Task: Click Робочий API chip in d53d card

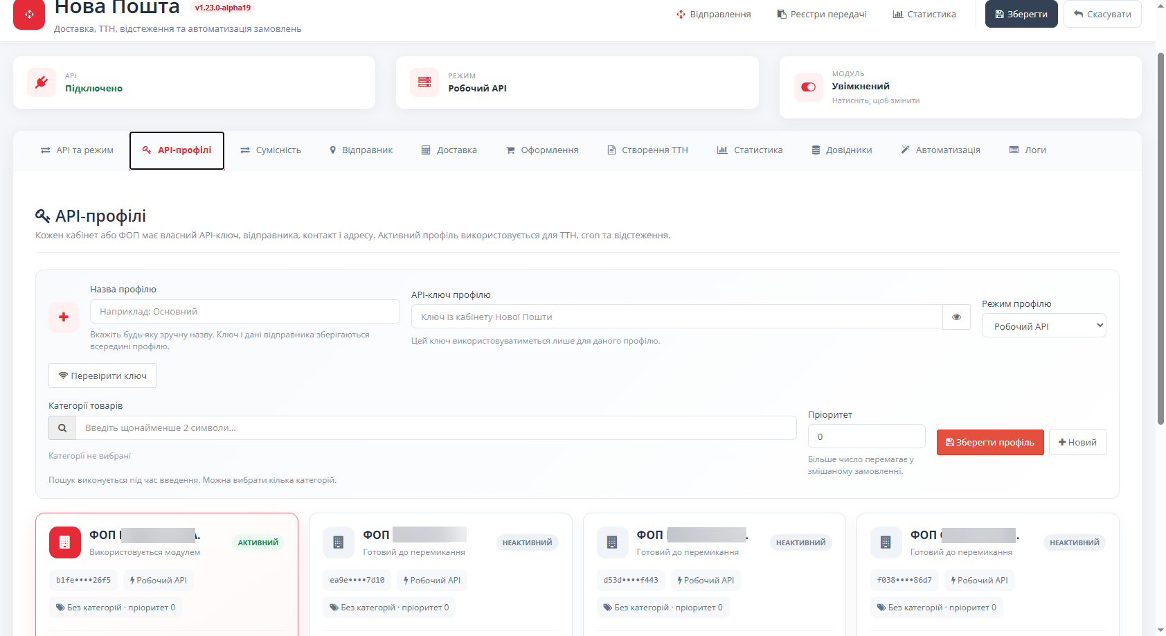Action: click(706, 581)
